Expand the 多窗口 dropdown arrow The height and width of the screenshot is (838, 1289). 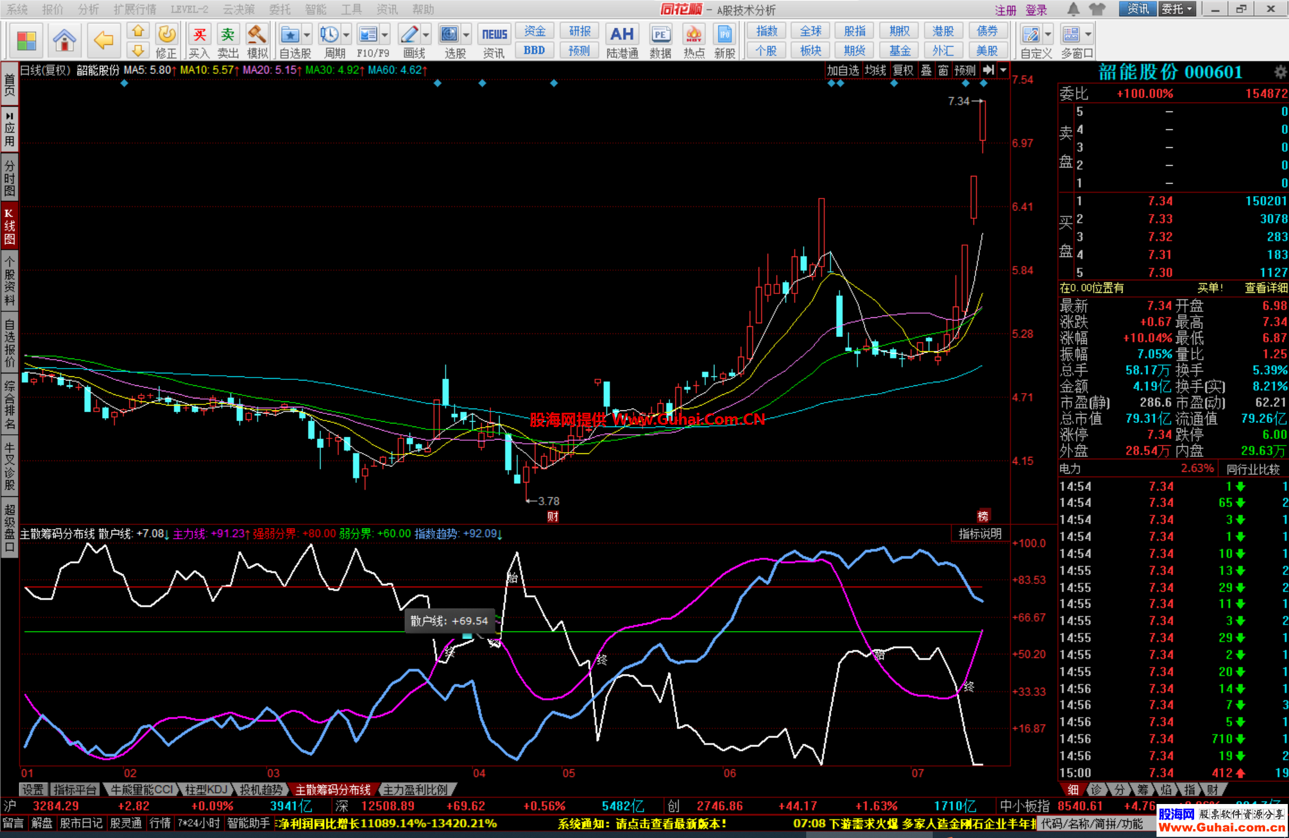click(x=1088, y=35)
